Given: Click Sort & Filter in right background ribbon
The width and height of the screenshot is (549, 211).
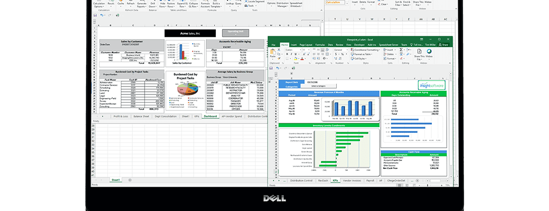Looking at the screenshot, I should 399,3.
